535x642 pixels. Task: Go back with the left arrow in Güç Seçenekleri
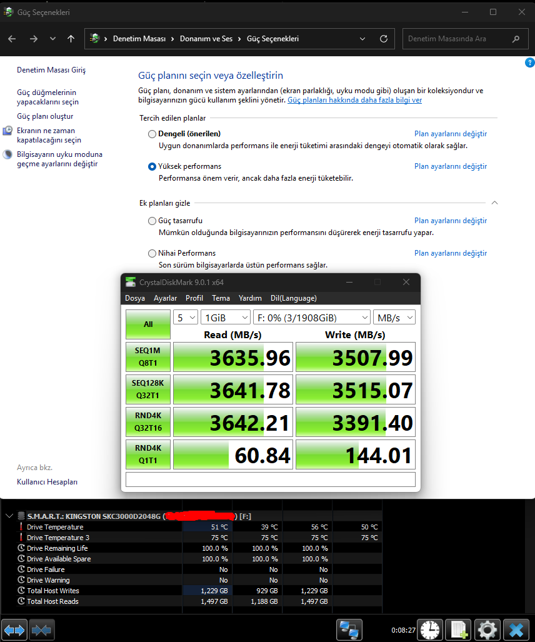coord(12,39)
